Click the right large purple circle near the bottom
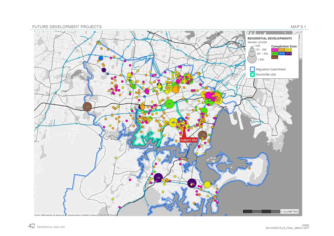Screen dimensions: 334x236 tap(192, 183)
